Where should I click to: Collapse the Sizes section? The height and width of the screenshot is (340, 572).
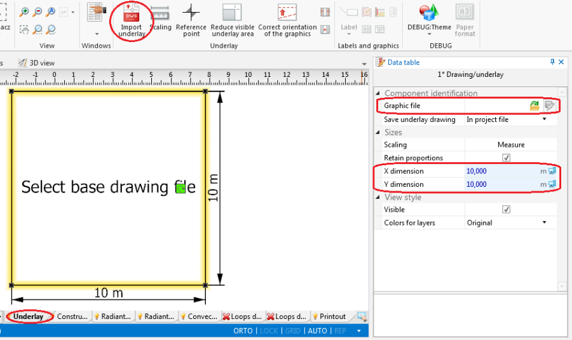click(x=378, y=132)
